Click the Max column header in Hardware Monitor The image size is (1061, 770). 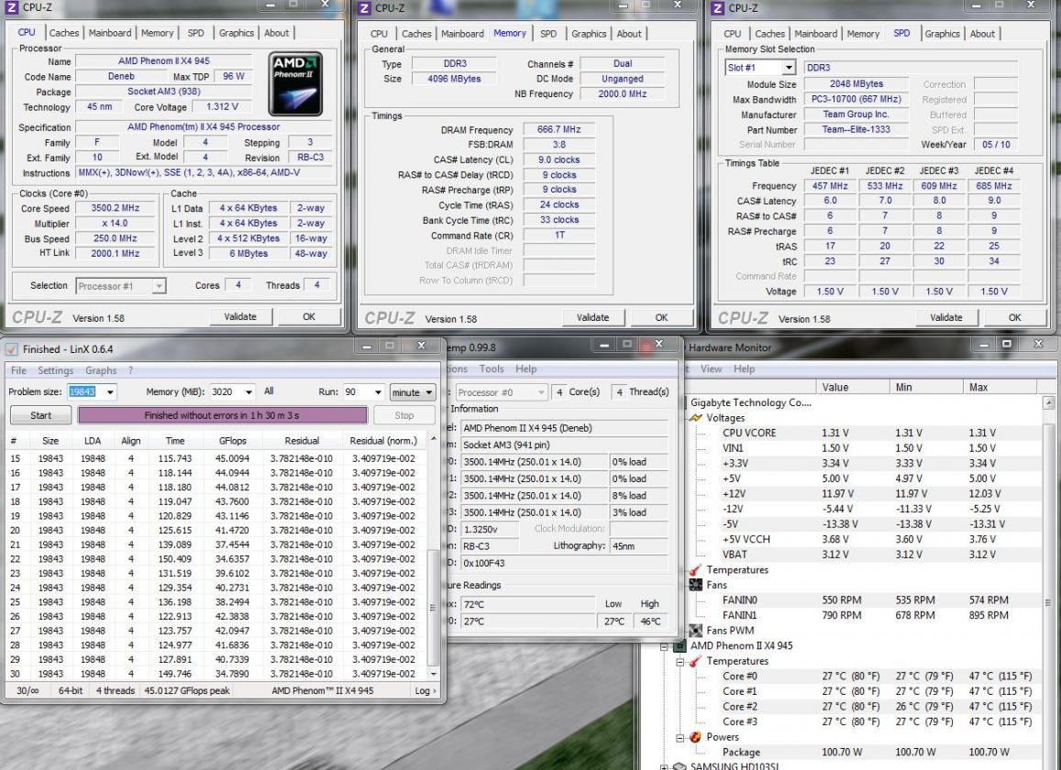[x=1000, y=387]
